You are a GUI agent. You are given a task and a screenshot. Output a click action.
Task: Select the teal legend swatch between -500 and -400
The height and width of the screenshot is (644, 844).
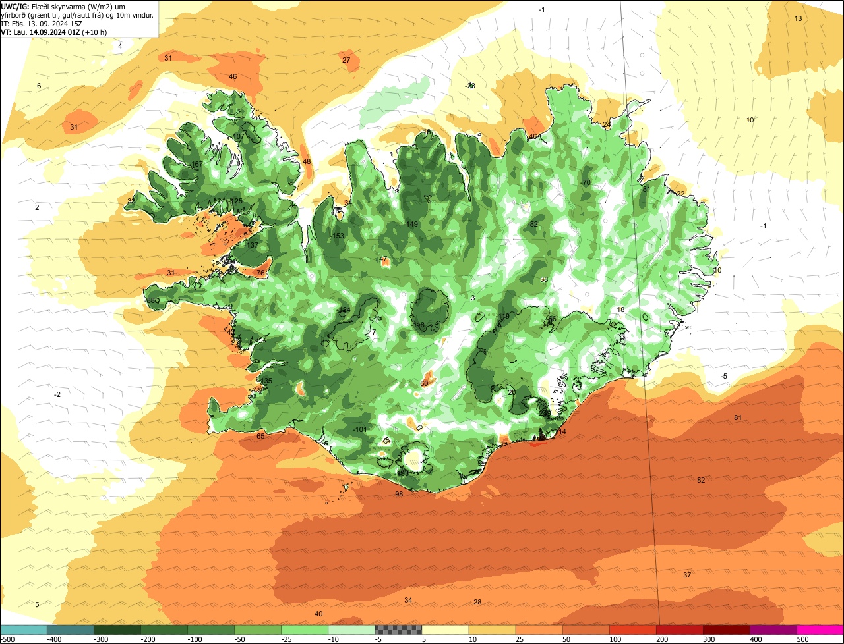pyautogui.click(x=23, y=630)
